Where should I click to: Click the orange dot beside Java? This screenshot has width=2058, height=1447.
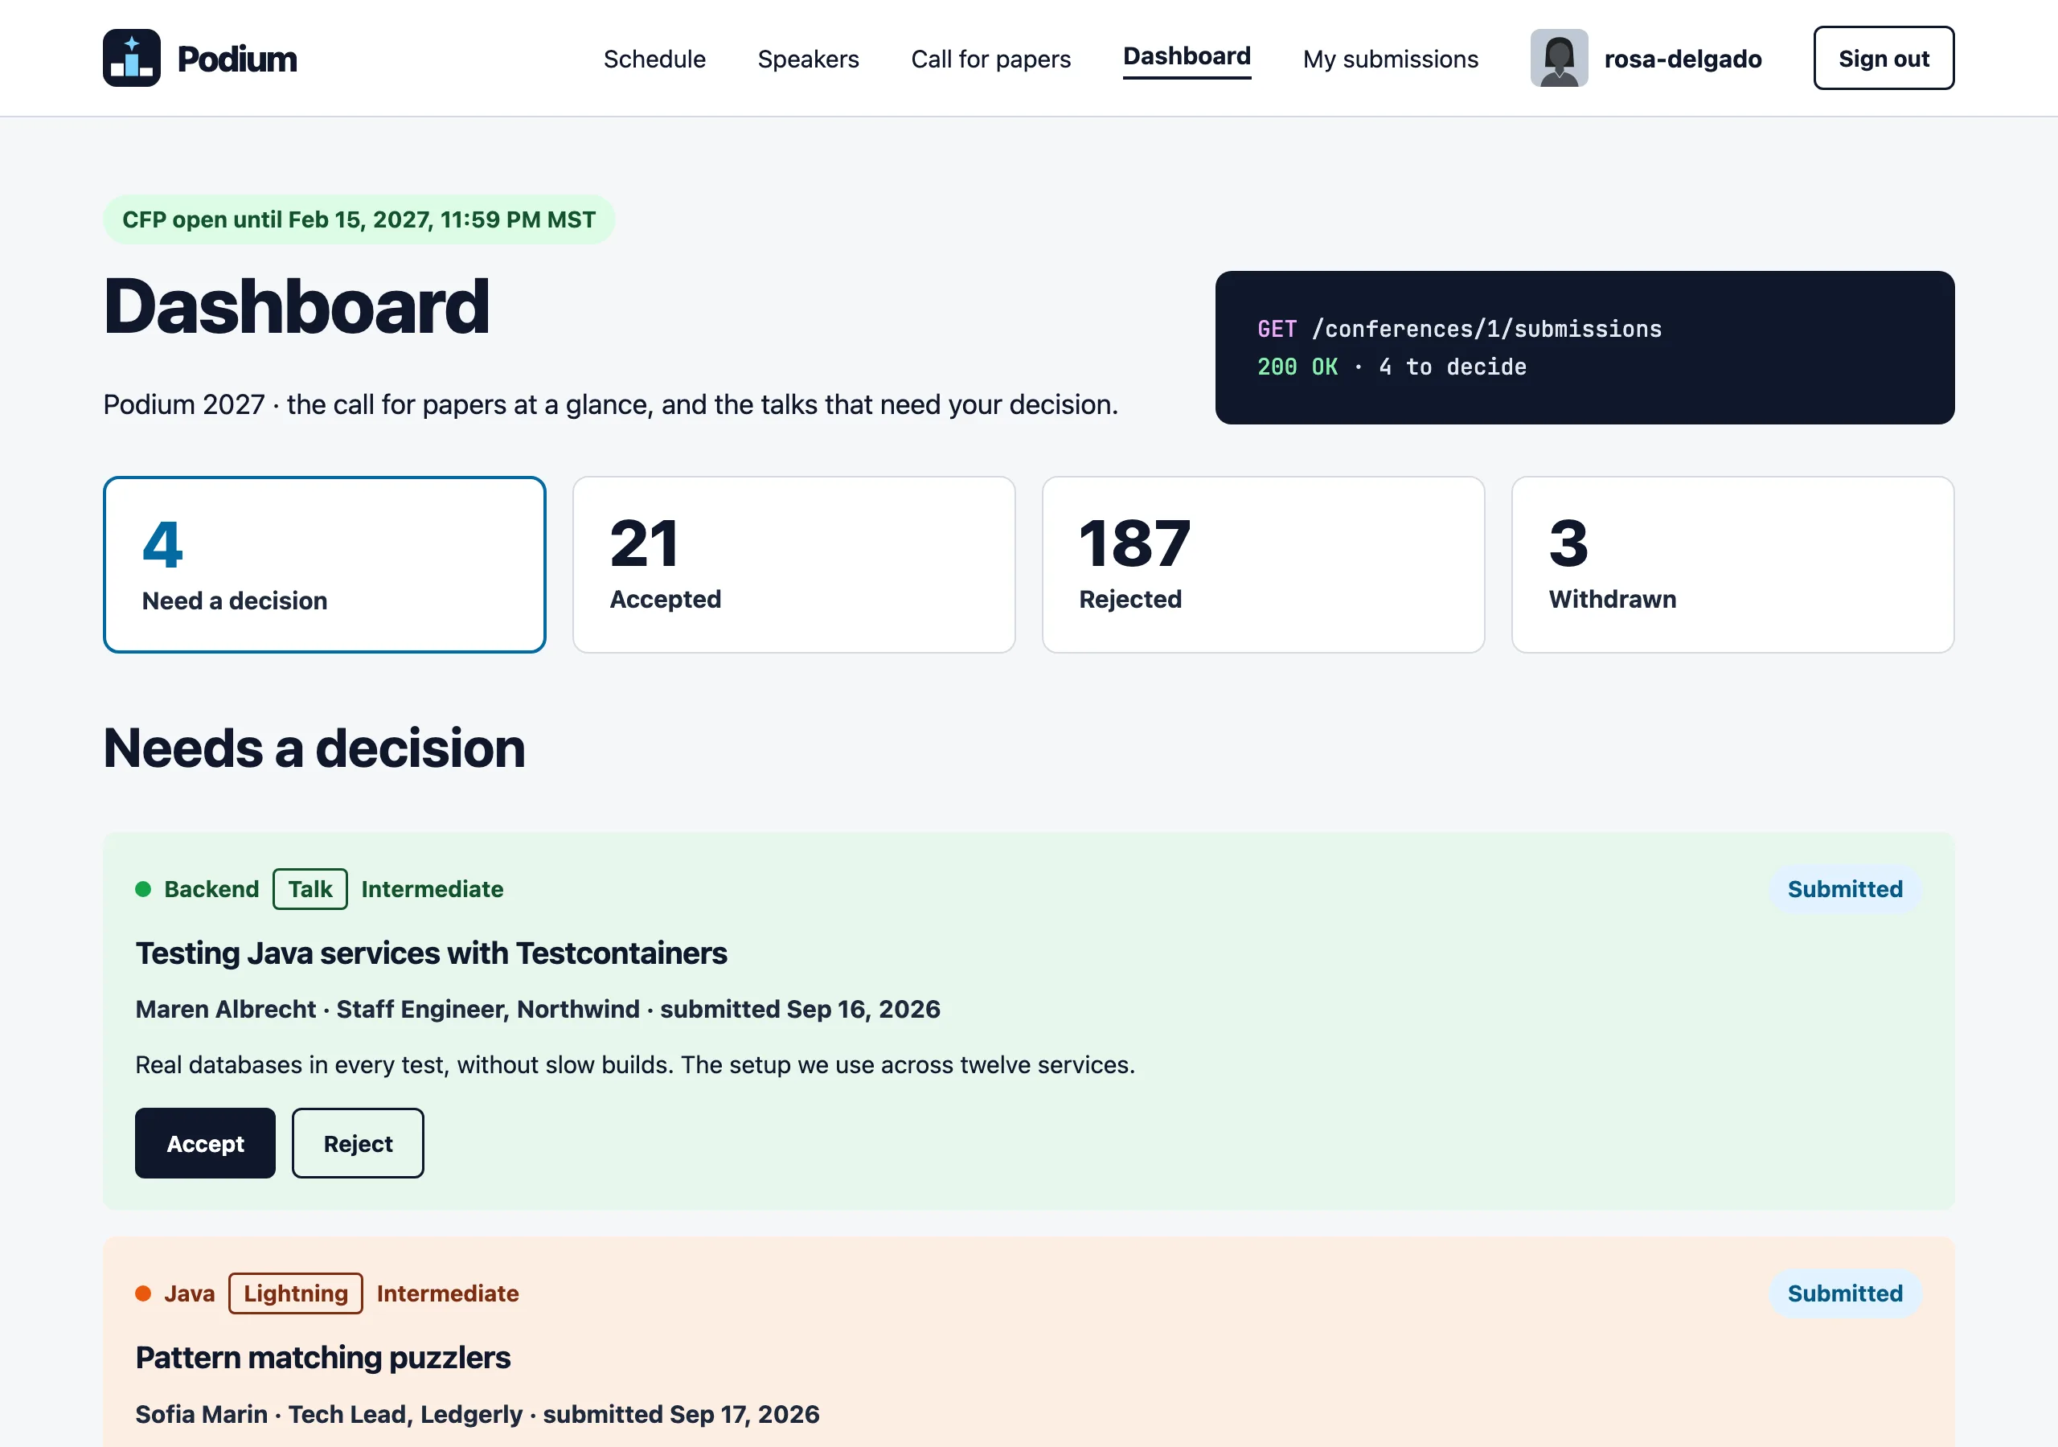click(x=143, y=1293)
